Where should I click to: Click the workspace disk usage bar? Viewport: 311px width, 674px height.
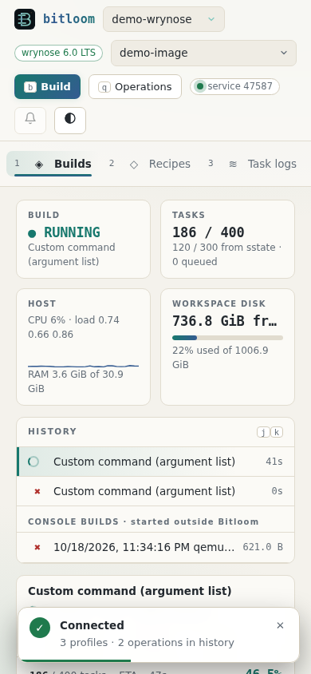coord(227,338)
